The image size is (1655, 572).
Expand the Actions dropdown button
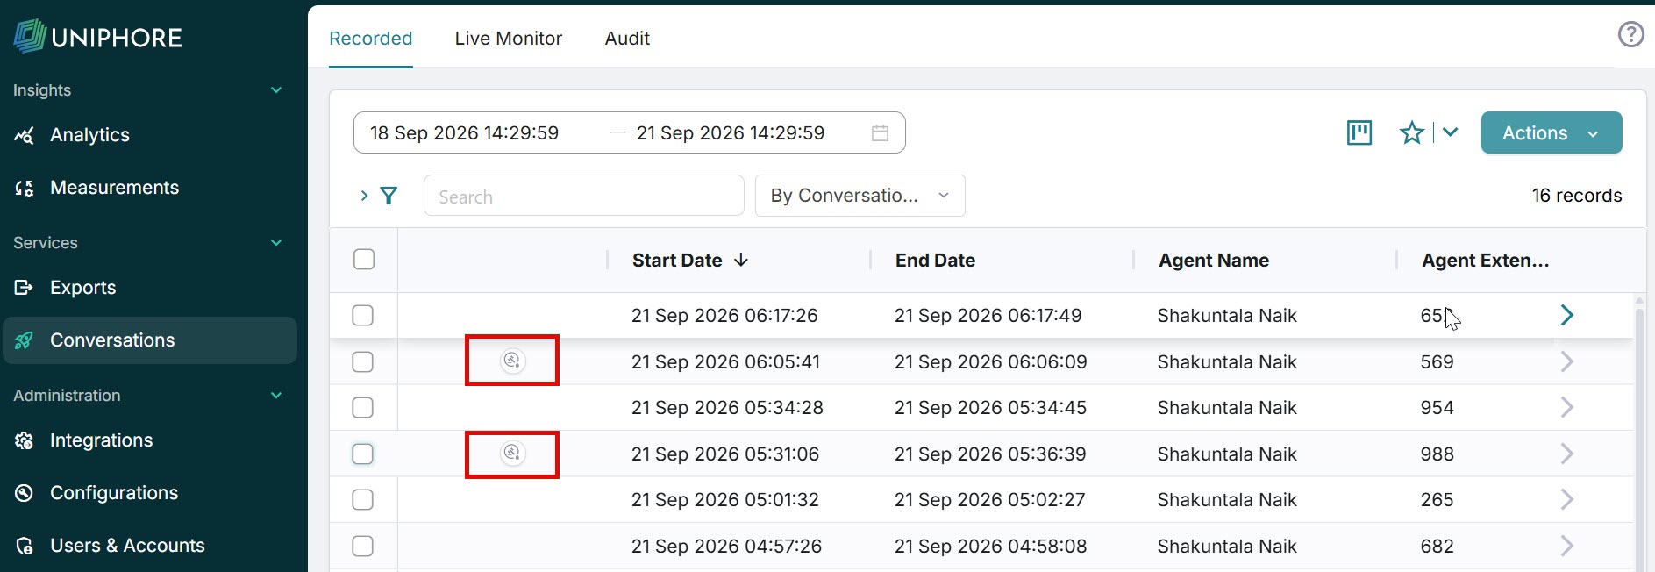pyautogui.click(x=1552, y=132)
